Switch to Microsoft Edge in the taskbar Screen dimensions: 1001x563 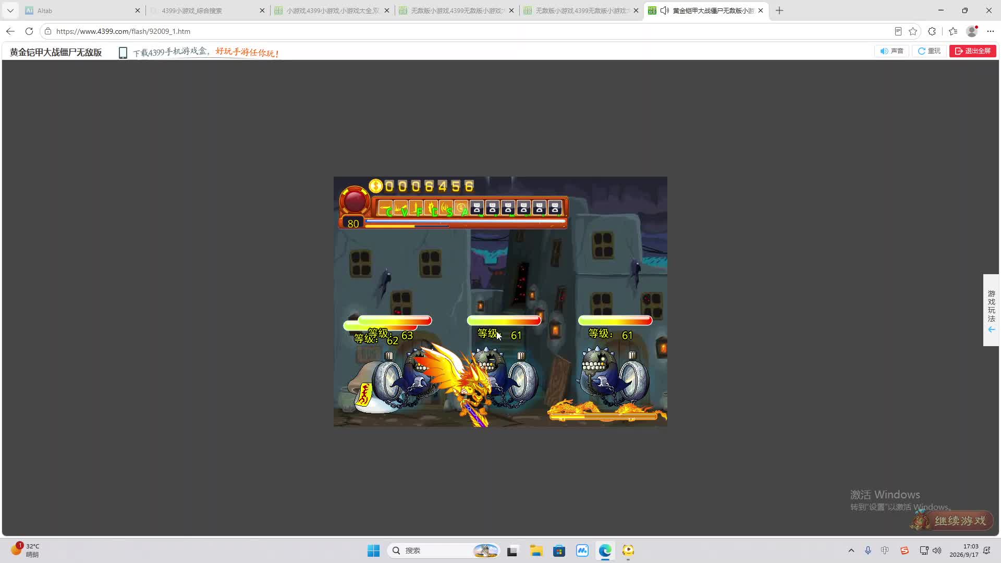coord(605,550)
